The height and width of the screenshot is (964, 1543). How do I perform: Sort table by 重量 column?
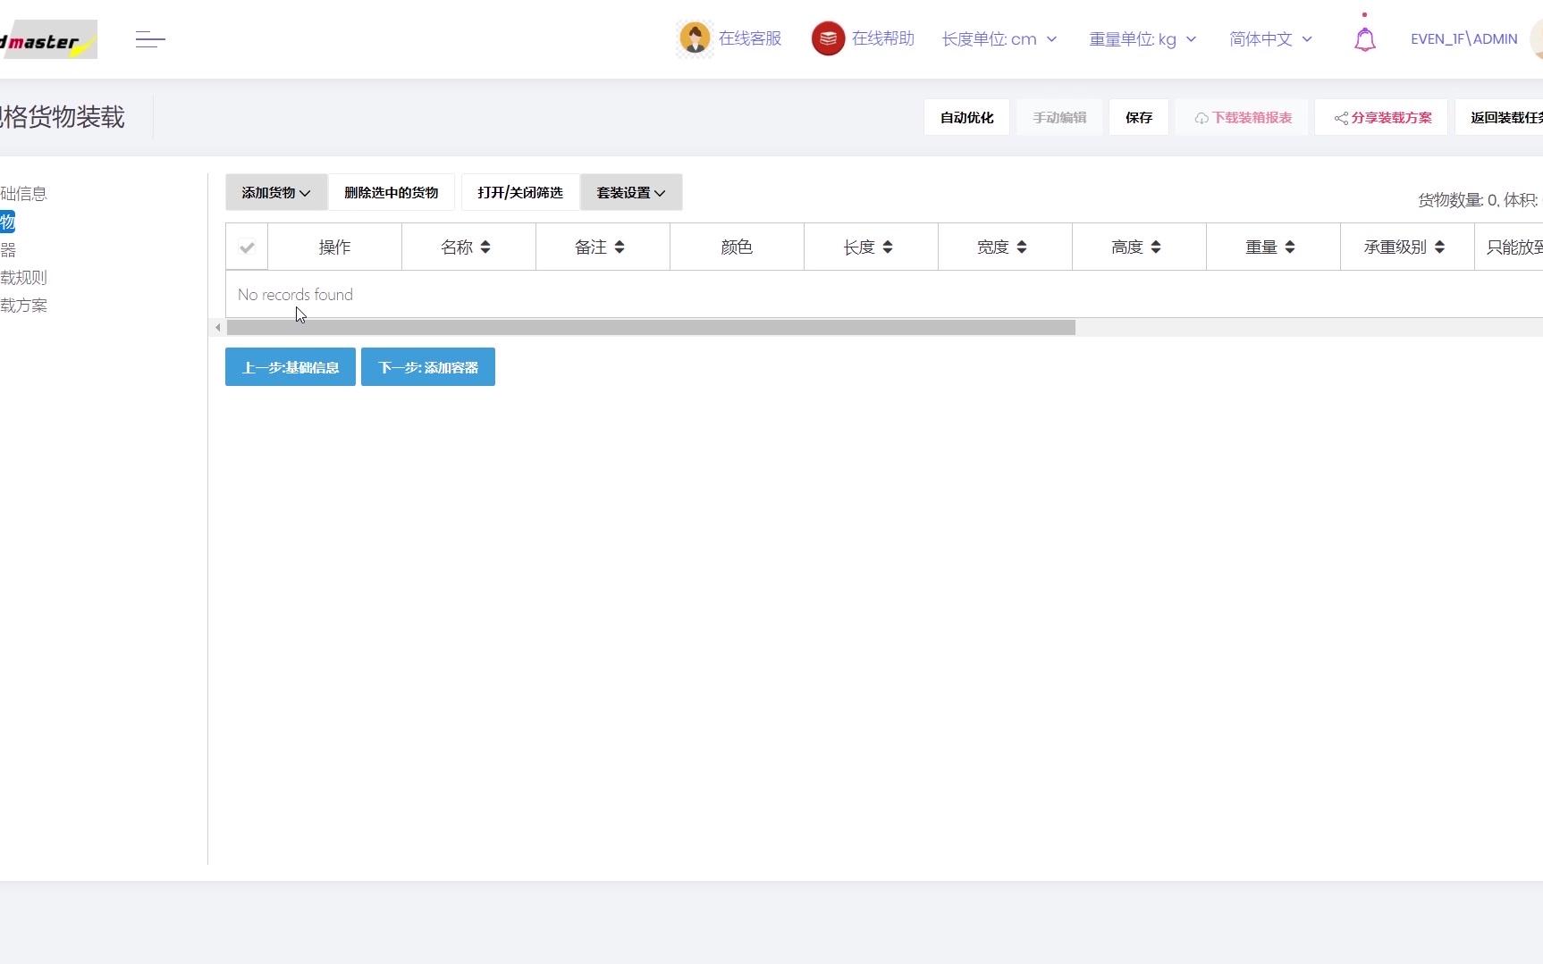(1290, 247)
